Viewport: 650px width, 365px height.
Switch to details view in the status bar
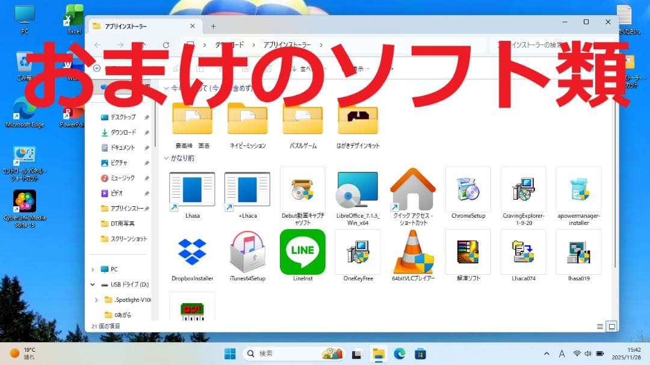[599, 327]
